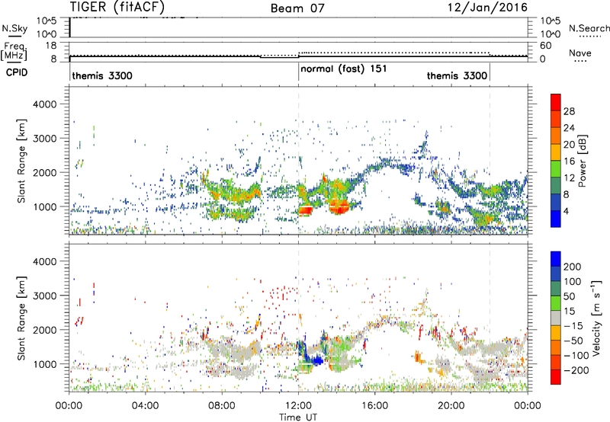Select the Beam 07 heading
Image resolution: width=610 pixels, height=422 pixels.
click(x=297, y=8)
